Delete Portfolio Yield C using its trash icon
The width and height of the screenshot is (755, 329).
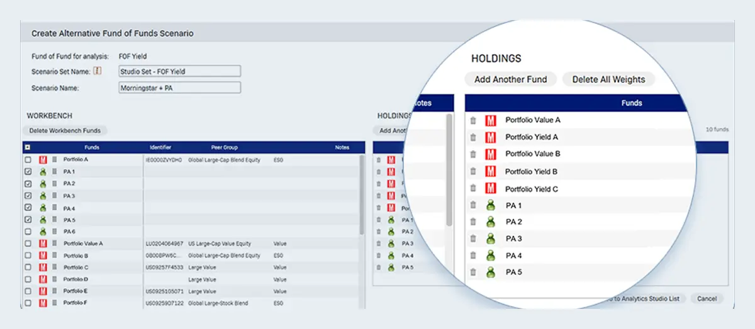coord(473,188)
